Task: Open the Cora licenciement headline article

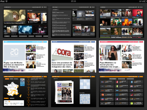Action: (x=62, y=65)
